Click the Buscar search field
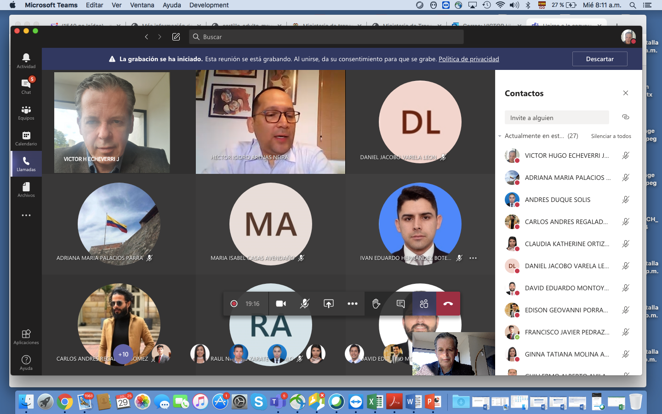The image size is (662, 414). [x=326, y=37]
